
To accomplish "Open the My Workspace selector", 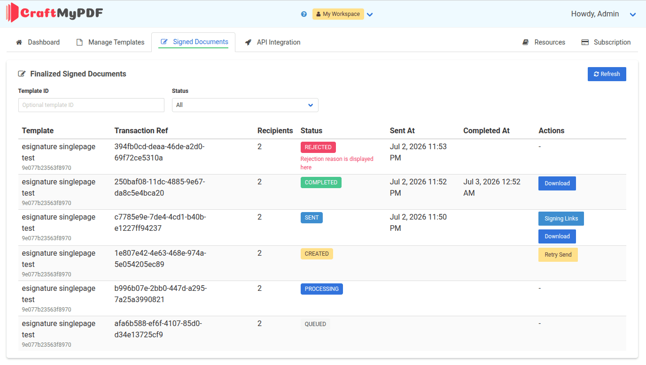I will point(338,14).
